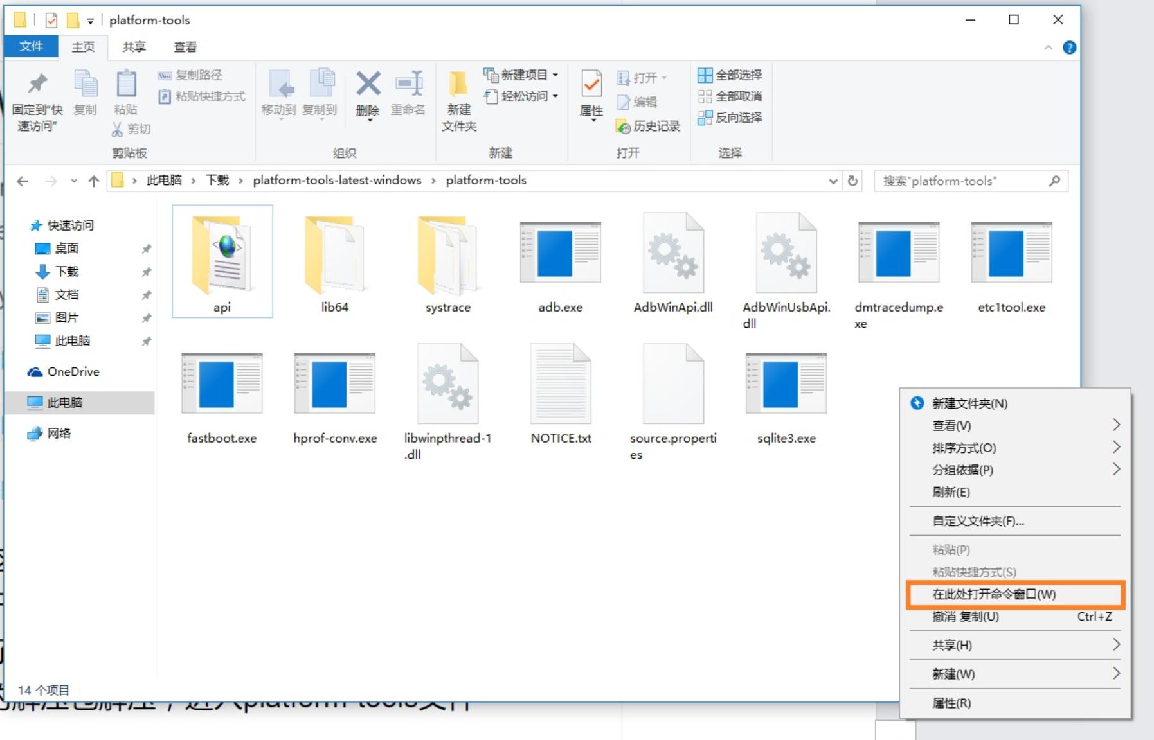1154x740 pixels.
Task: Click the search platform-tools input field
Action: [971, 181]
